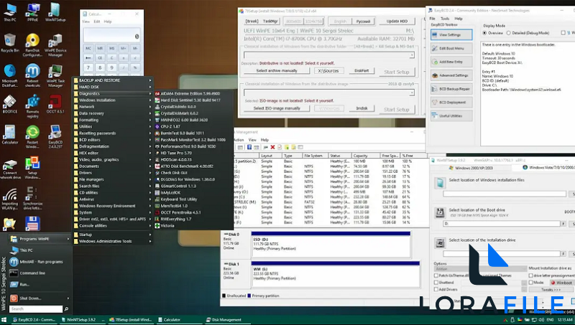Toggle Mode checkbox in WinNTSetup

point(530,282)
